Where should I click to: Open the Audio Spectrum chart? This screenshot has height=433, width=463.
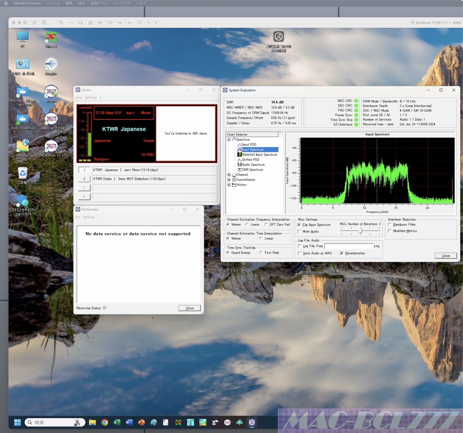pyautogui.click(x=253, y=164)
